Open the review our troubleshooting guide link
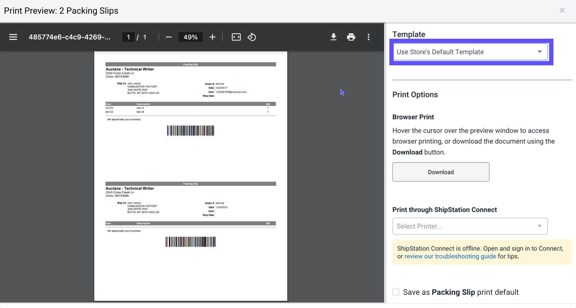Image resolution: width=576 pixels, height=308 pixels. point(449,256)
